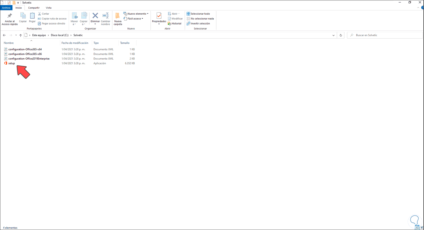Expand the chevron after Este equipo
Viewport: 424px width, 230px height.
pos(48,35)
